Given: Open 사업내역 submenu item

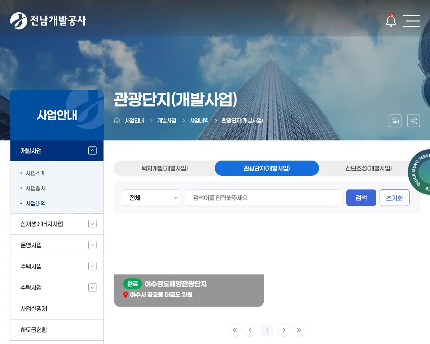Looking at the screenshot, I should 36,203.
